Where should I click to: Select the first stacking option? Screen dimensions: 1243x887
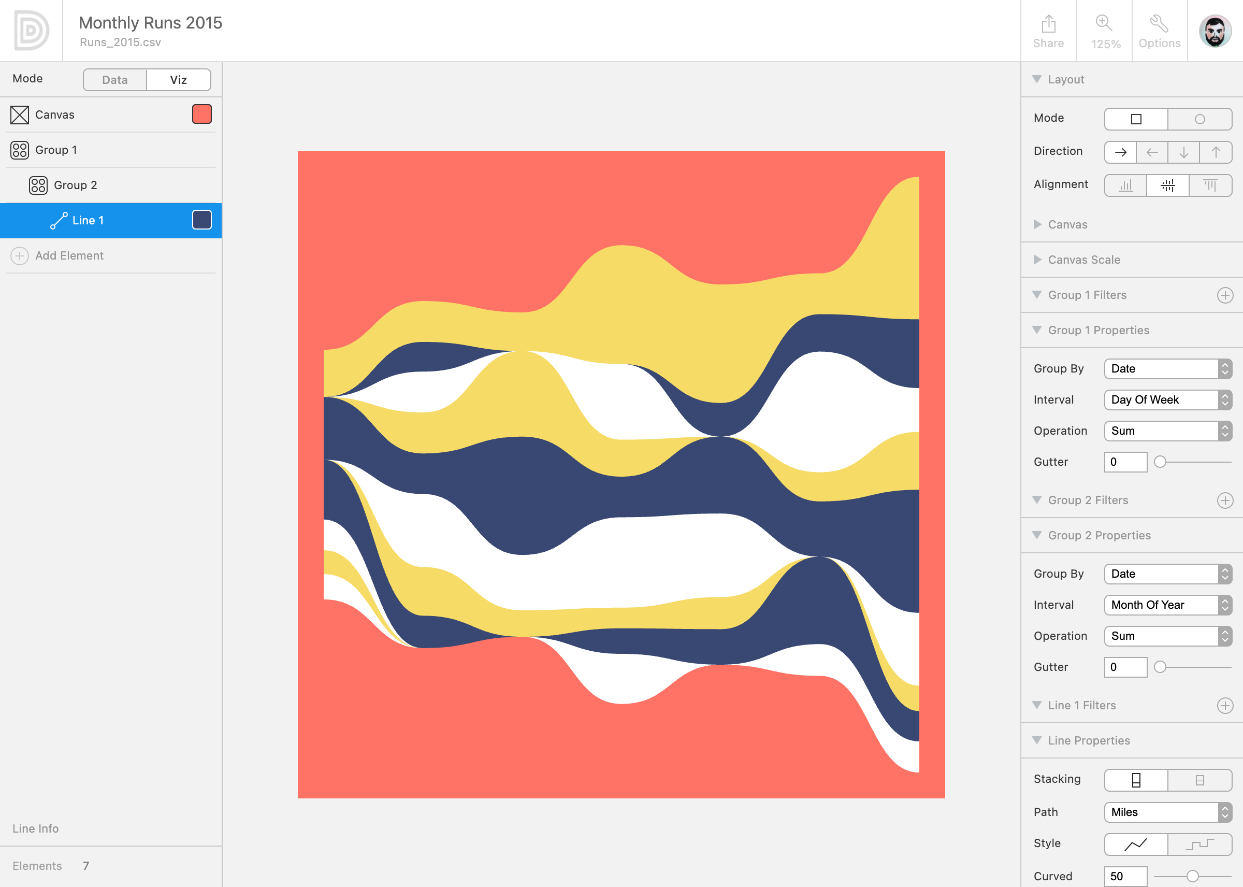[x=1136, y=780]
